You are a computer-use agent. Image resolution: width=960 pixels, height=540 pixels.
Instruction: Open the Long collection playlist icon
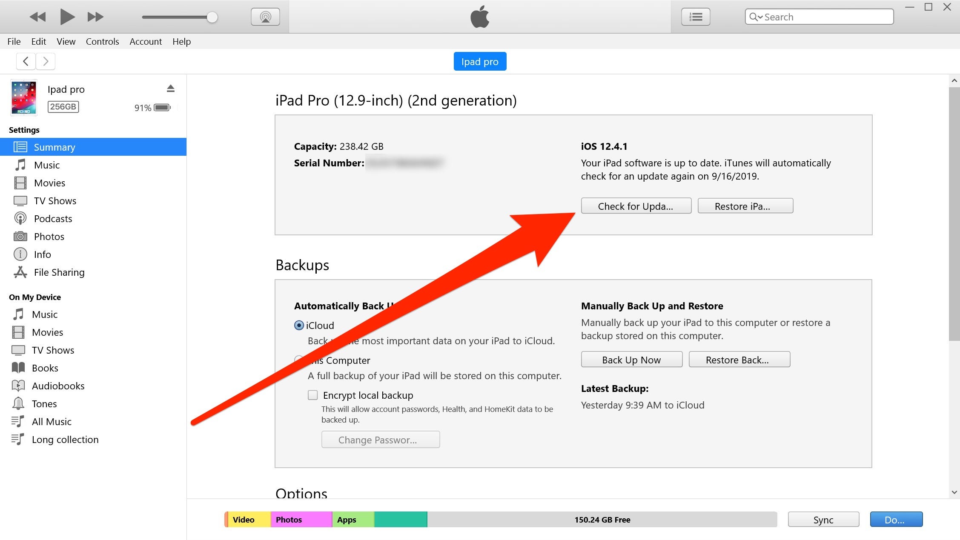(18, 439)
